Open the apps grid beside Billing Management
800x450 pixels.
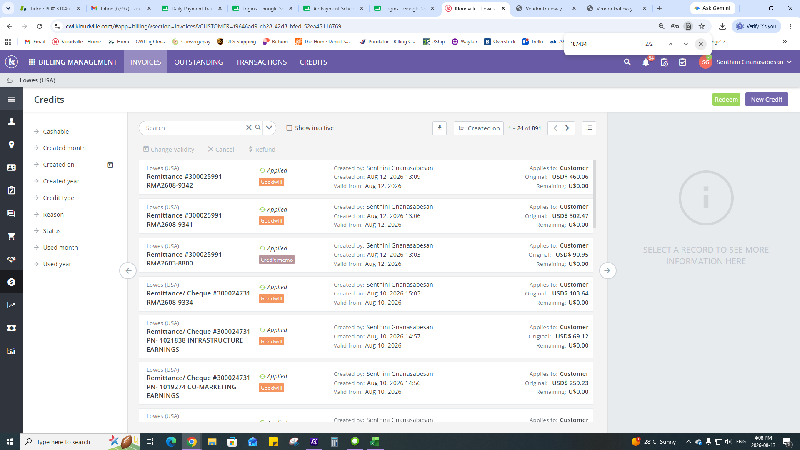(x=32, y=62)
